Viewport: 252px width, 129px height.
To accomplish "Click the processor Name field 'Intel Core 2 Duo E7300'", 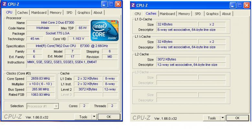I will tap(58, 23).
